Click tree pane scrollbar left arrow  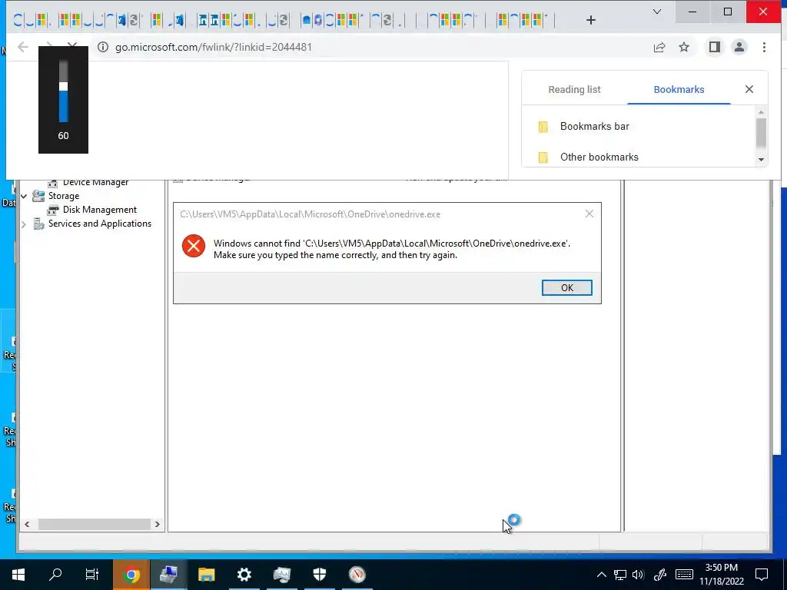click(27, 524)
